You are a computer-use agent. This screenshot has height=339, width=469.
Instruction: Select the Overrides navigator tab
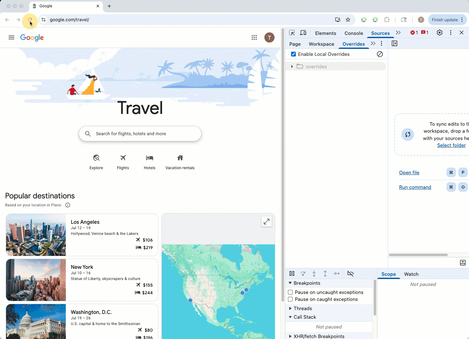click(354, 44)
